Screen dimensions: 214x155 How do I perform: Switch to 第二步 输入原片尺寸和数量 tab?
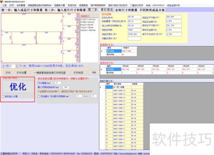(x=65, y=10)
